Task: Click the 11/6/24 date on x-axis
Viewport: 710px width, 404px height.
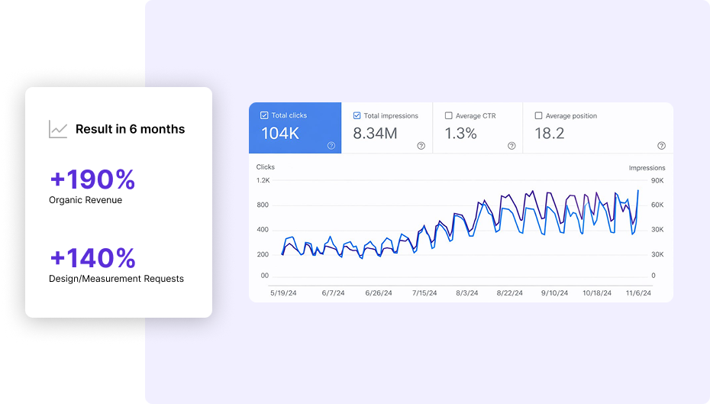Action: (639, 292)
